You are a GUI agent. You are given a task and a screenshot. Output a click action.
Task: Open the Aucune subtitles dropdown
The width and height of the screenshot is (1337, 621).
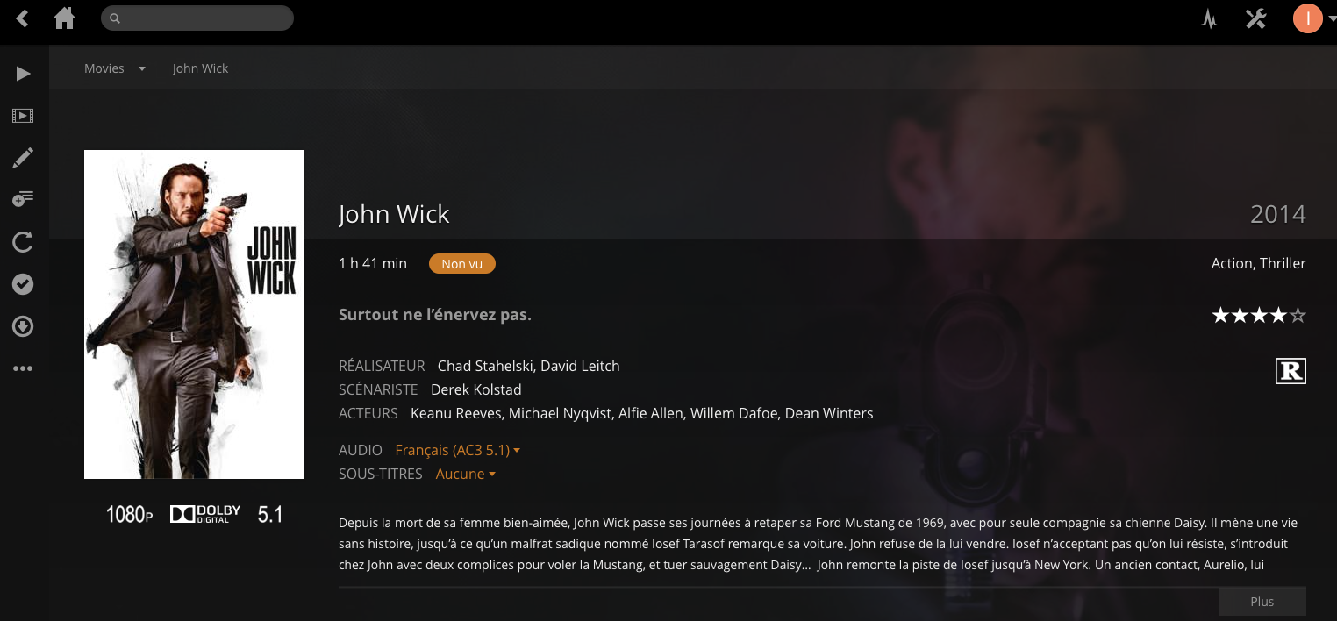click(x=466, y=474)
